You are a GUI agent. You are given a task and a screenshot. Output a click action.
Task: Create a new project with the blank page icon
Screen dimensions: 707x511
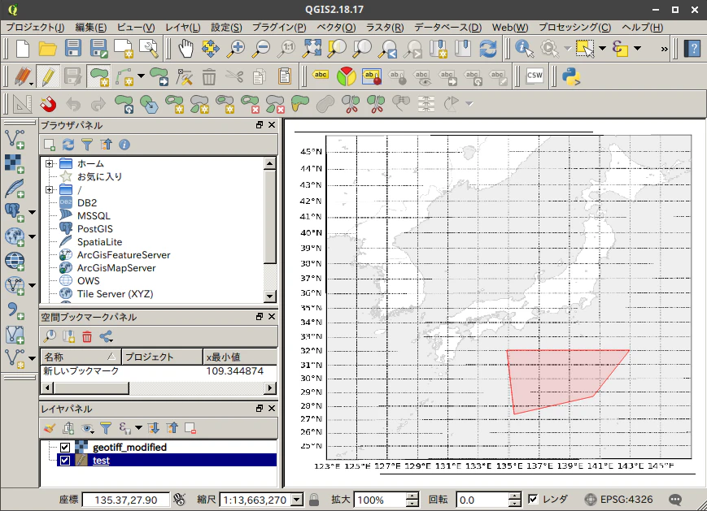tap(23, 48)
